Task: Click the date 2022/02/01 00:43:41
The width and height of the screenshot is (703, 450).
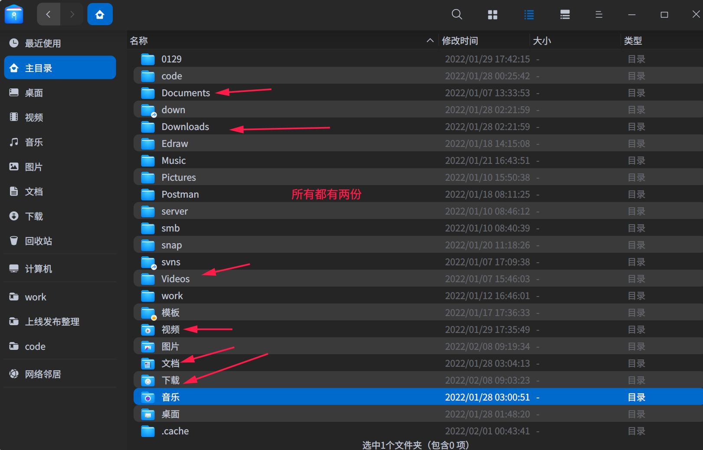Action: [487, 431]
